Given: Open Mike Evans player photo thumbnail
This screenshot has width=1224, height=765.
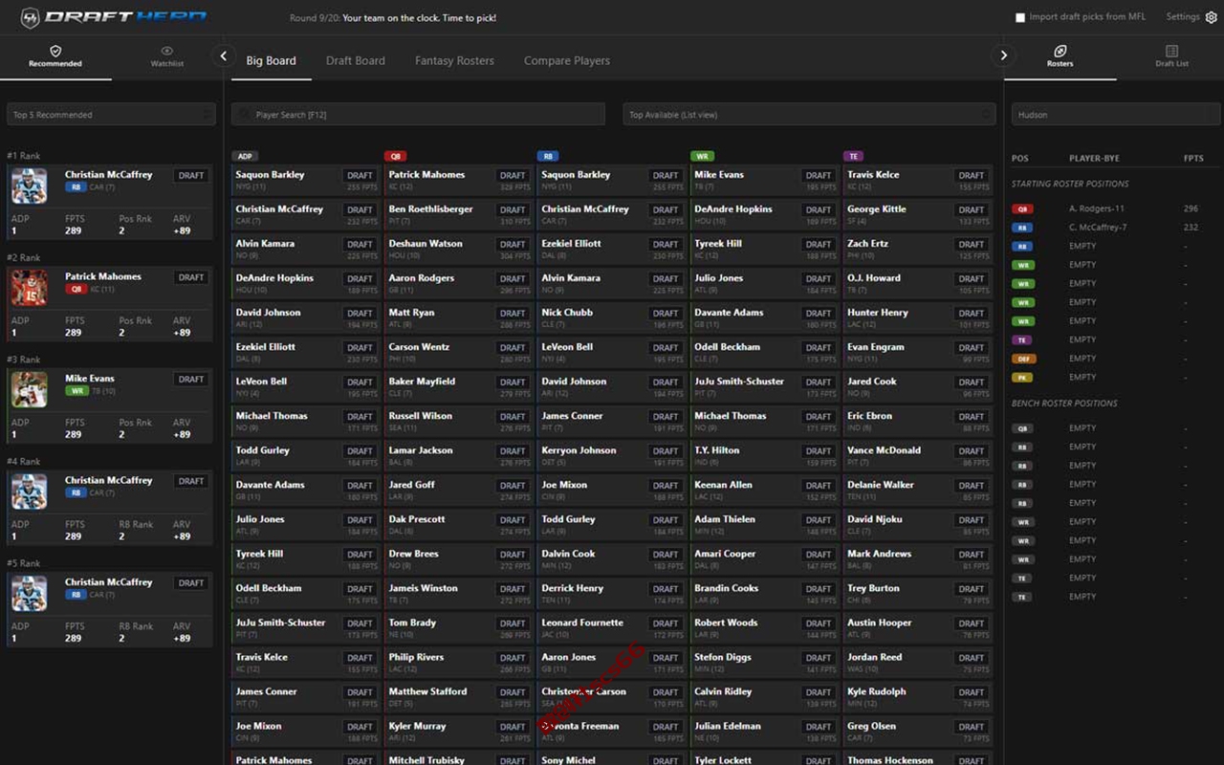Looking at the screenshot, I should [29, 389].
